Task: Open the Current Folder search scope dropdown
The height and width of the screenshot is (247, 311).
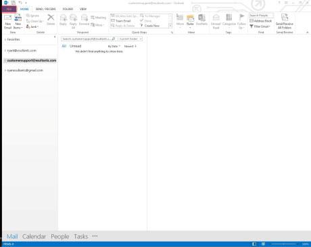Action: point(130,39)
